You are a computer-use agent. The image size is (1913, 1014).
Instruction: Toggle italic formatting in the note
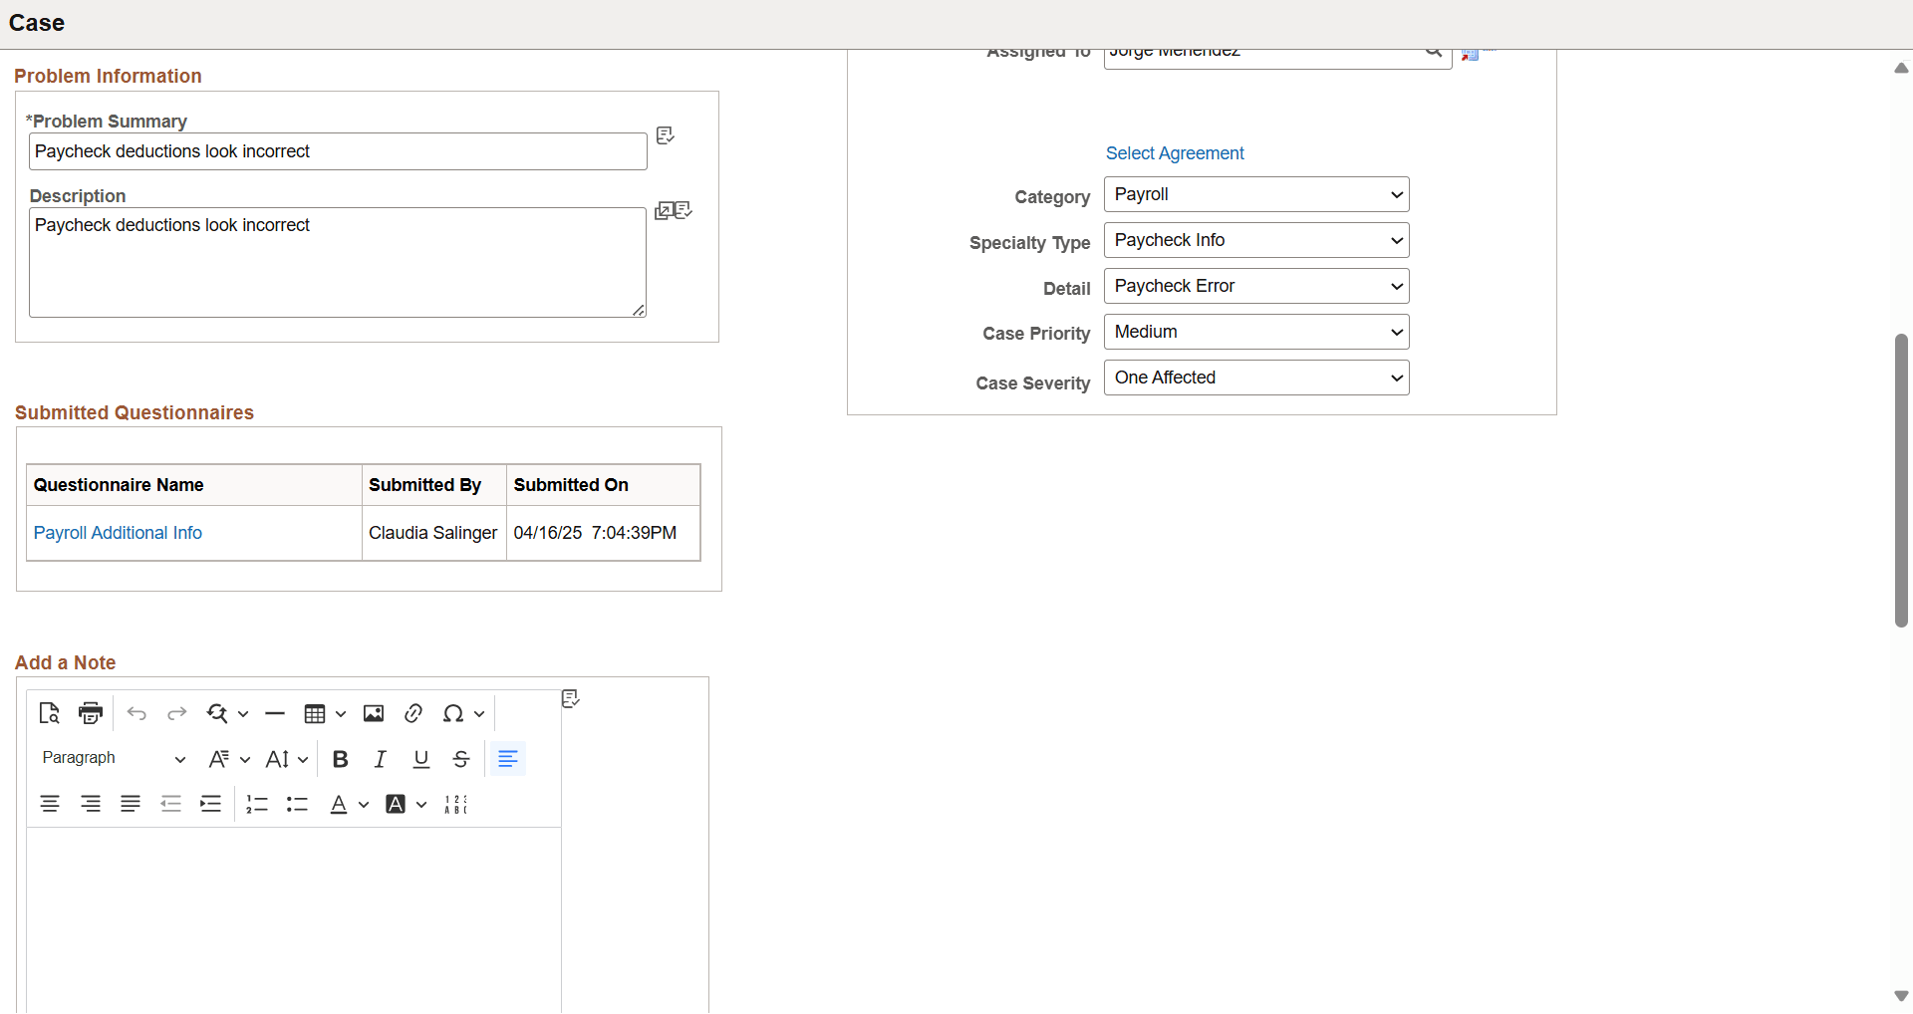coord(380,759)
